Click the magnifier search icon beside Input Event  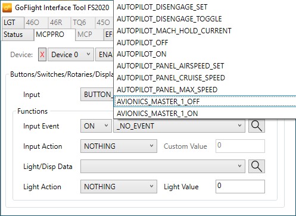point(257,126)
